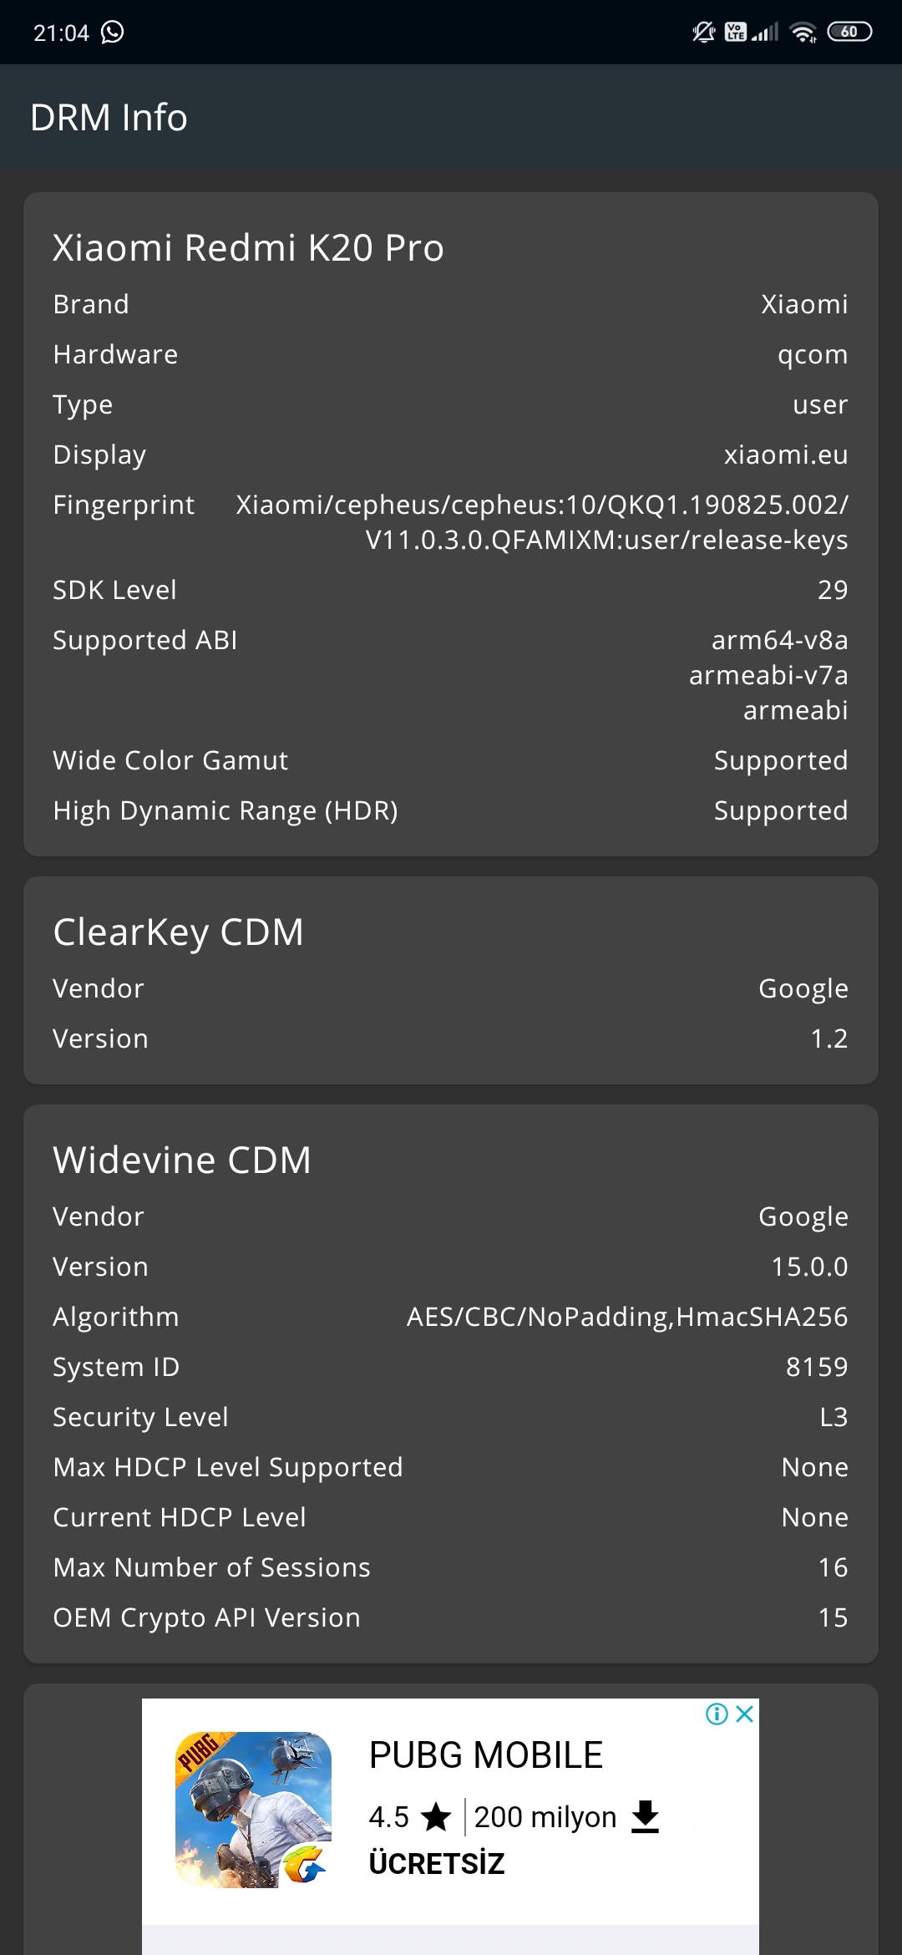Tap the VoLTE status icon

736,32
